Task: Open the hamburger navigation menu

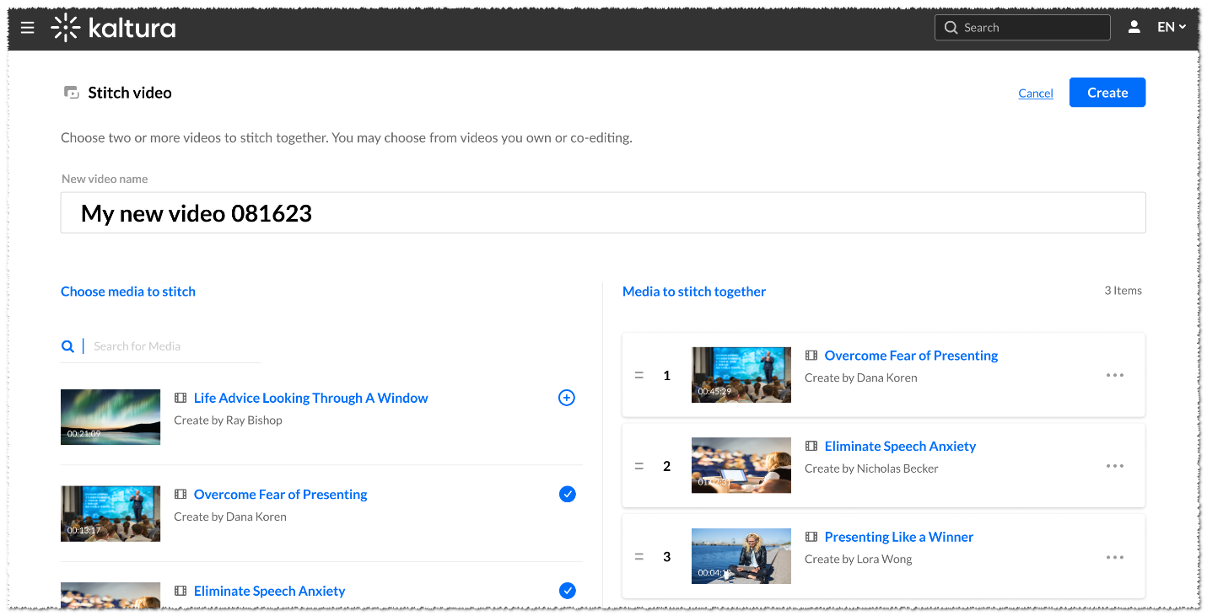Action: point(28,28)
